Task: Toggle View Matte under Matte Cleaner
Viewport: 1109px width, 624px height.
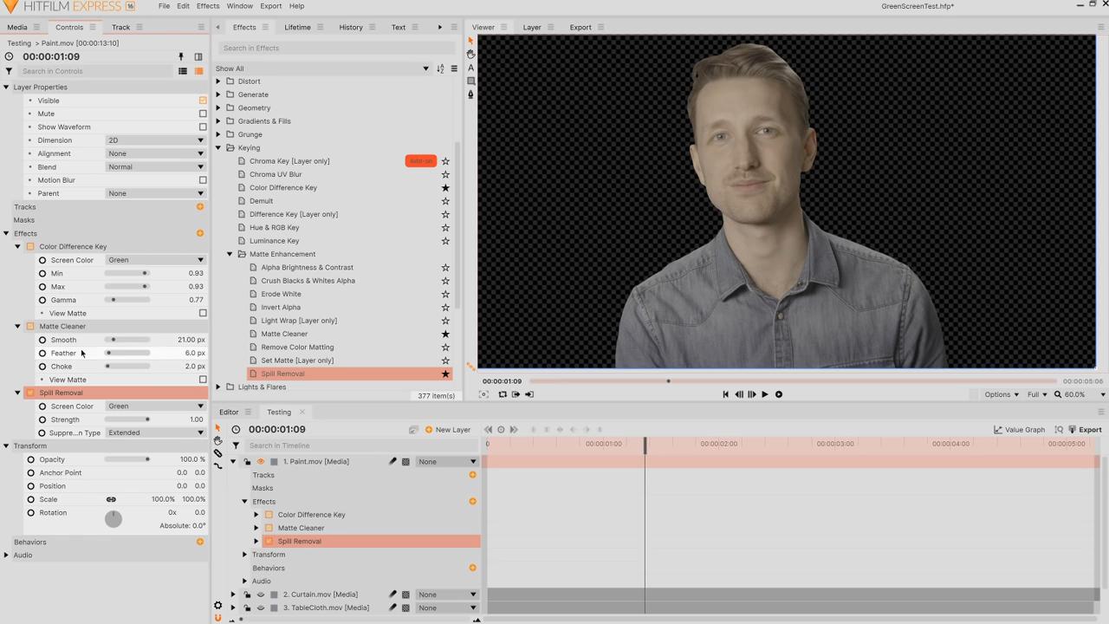Action: click(x=203, y=380)
